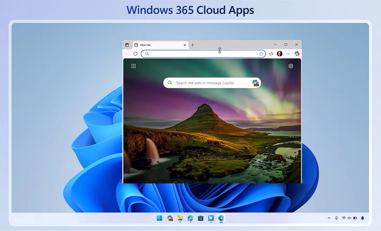Open the Windows Start menu
This screenshot has width=381, height=231.
click(x=159, y=218)
